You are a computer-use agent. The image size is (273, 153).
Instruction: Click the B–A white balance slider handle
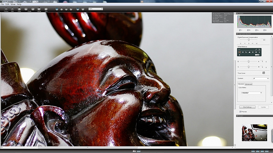coord(249,62)
